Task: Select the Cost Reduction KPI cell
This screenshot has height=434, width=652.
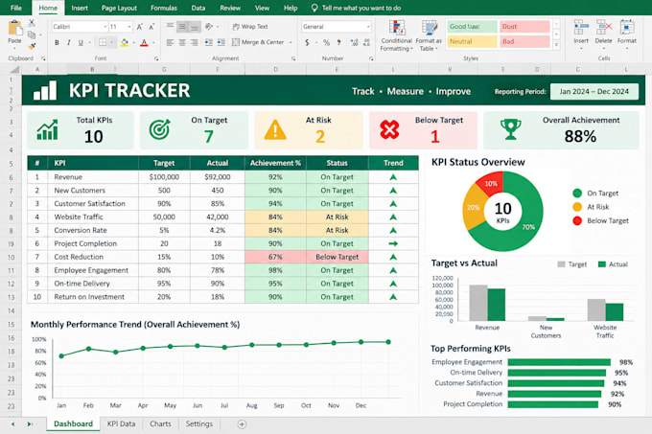Action: click(93, 257)
